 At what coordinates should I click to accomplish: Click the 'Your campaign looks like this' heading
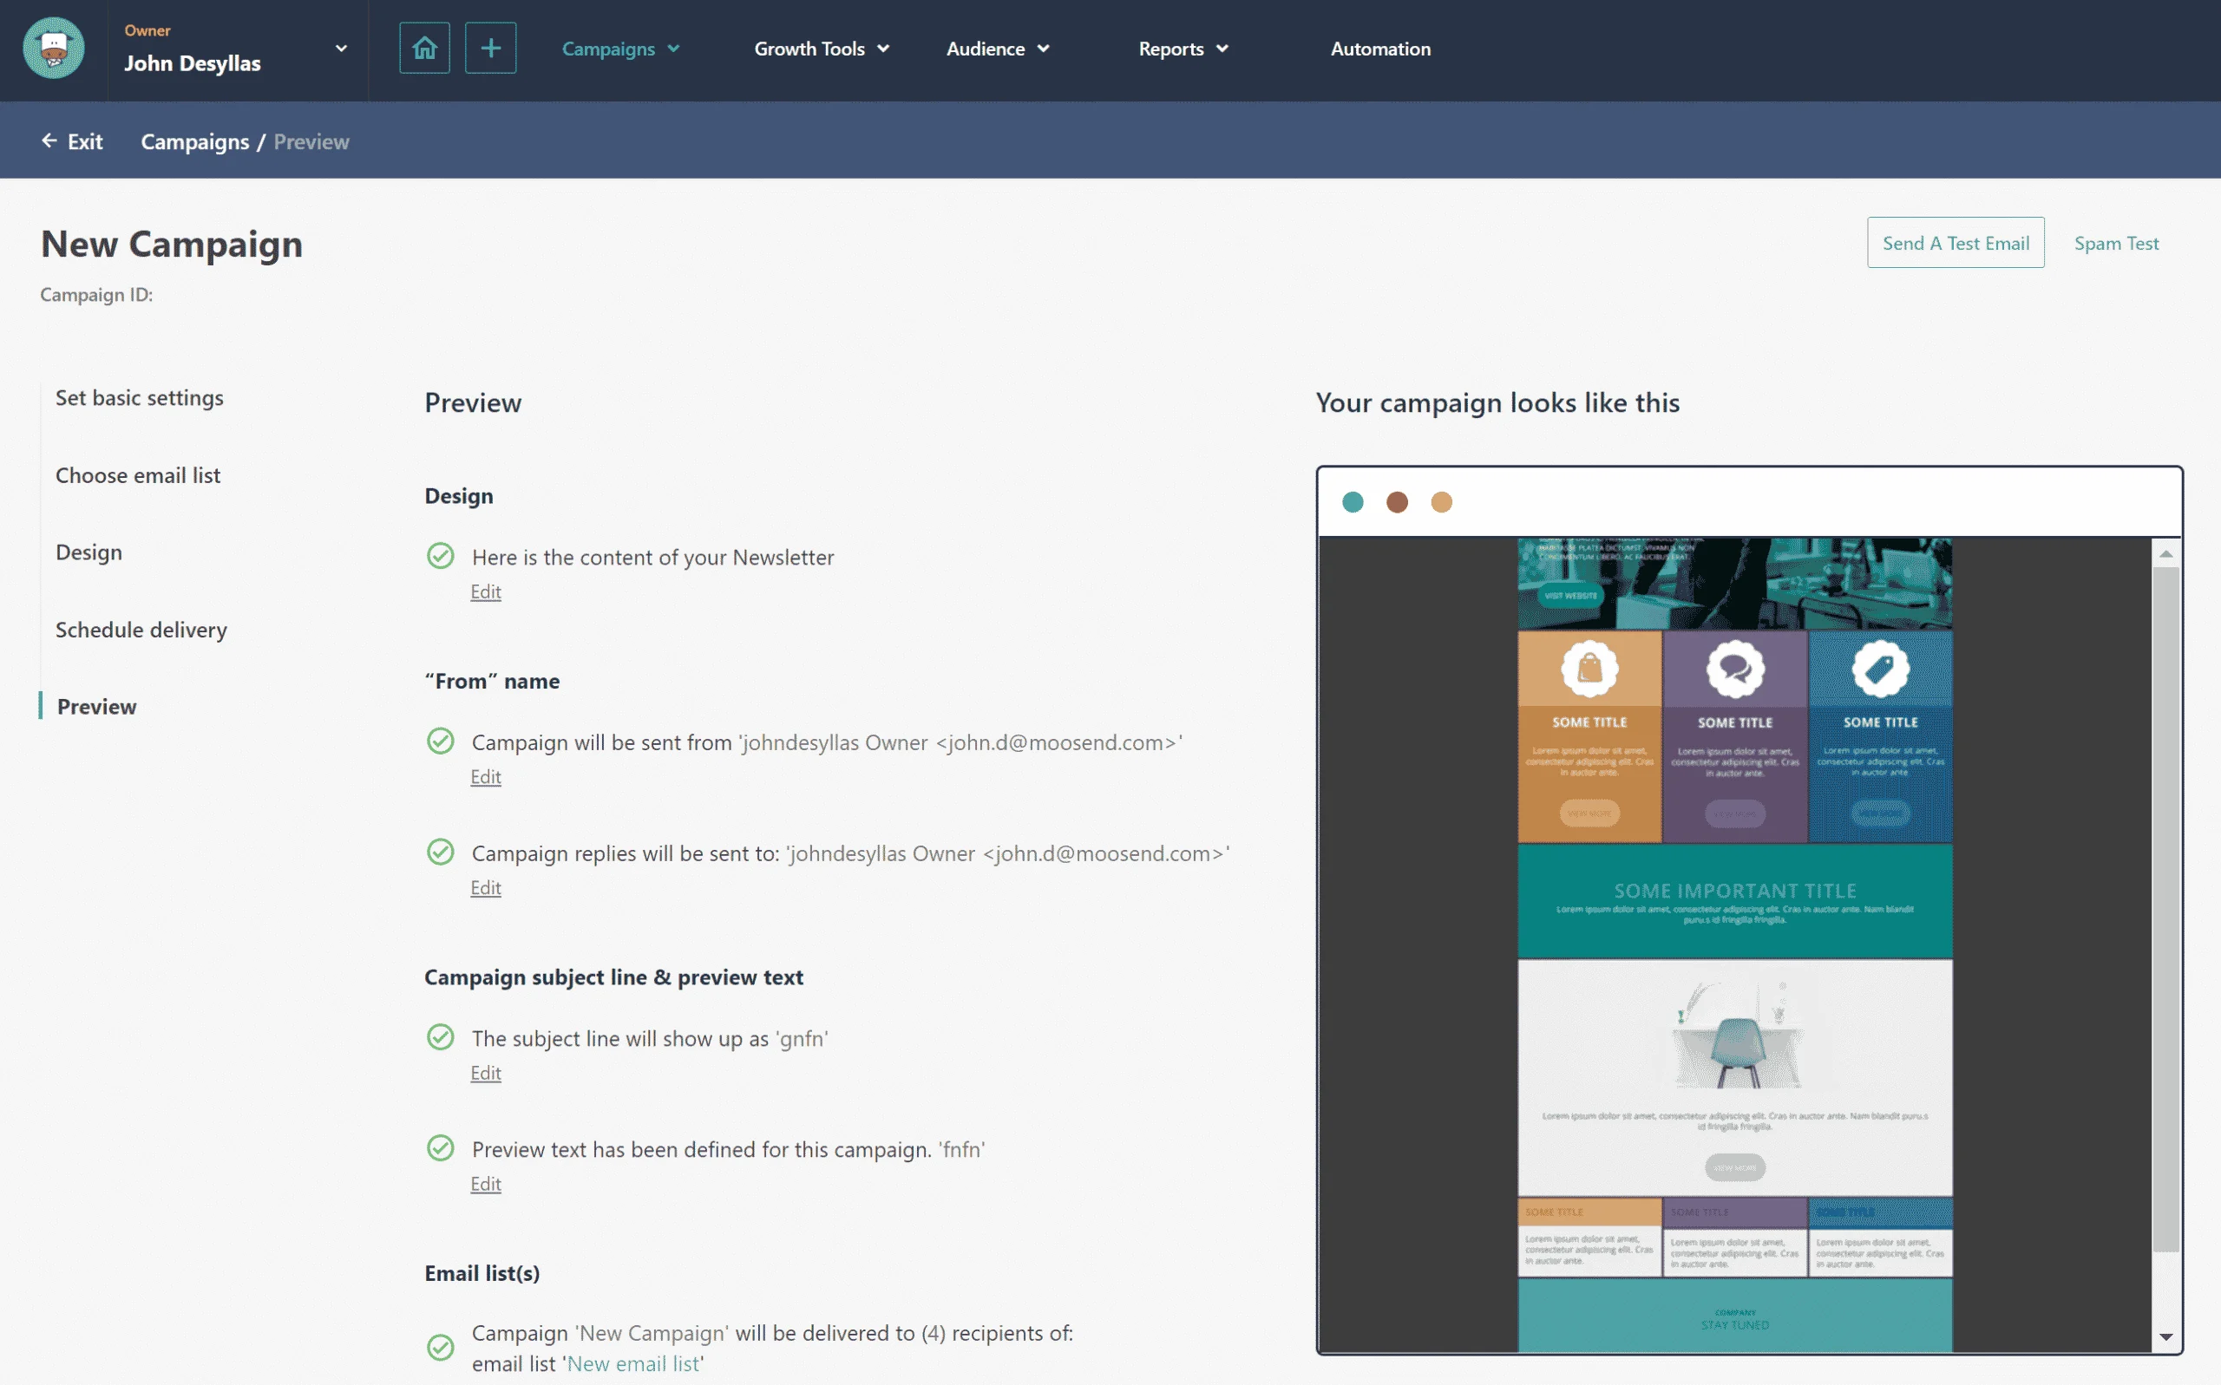point(1497,403)
